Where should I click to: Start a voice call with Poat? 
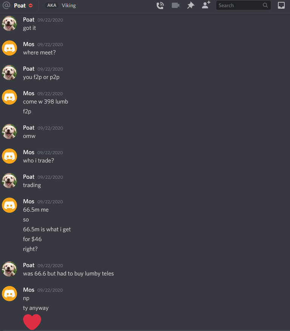(x=160, y=6)
